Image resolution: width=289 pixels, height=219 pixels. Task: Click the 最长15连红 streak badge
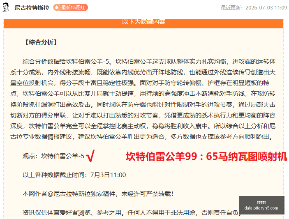[71, 7]
